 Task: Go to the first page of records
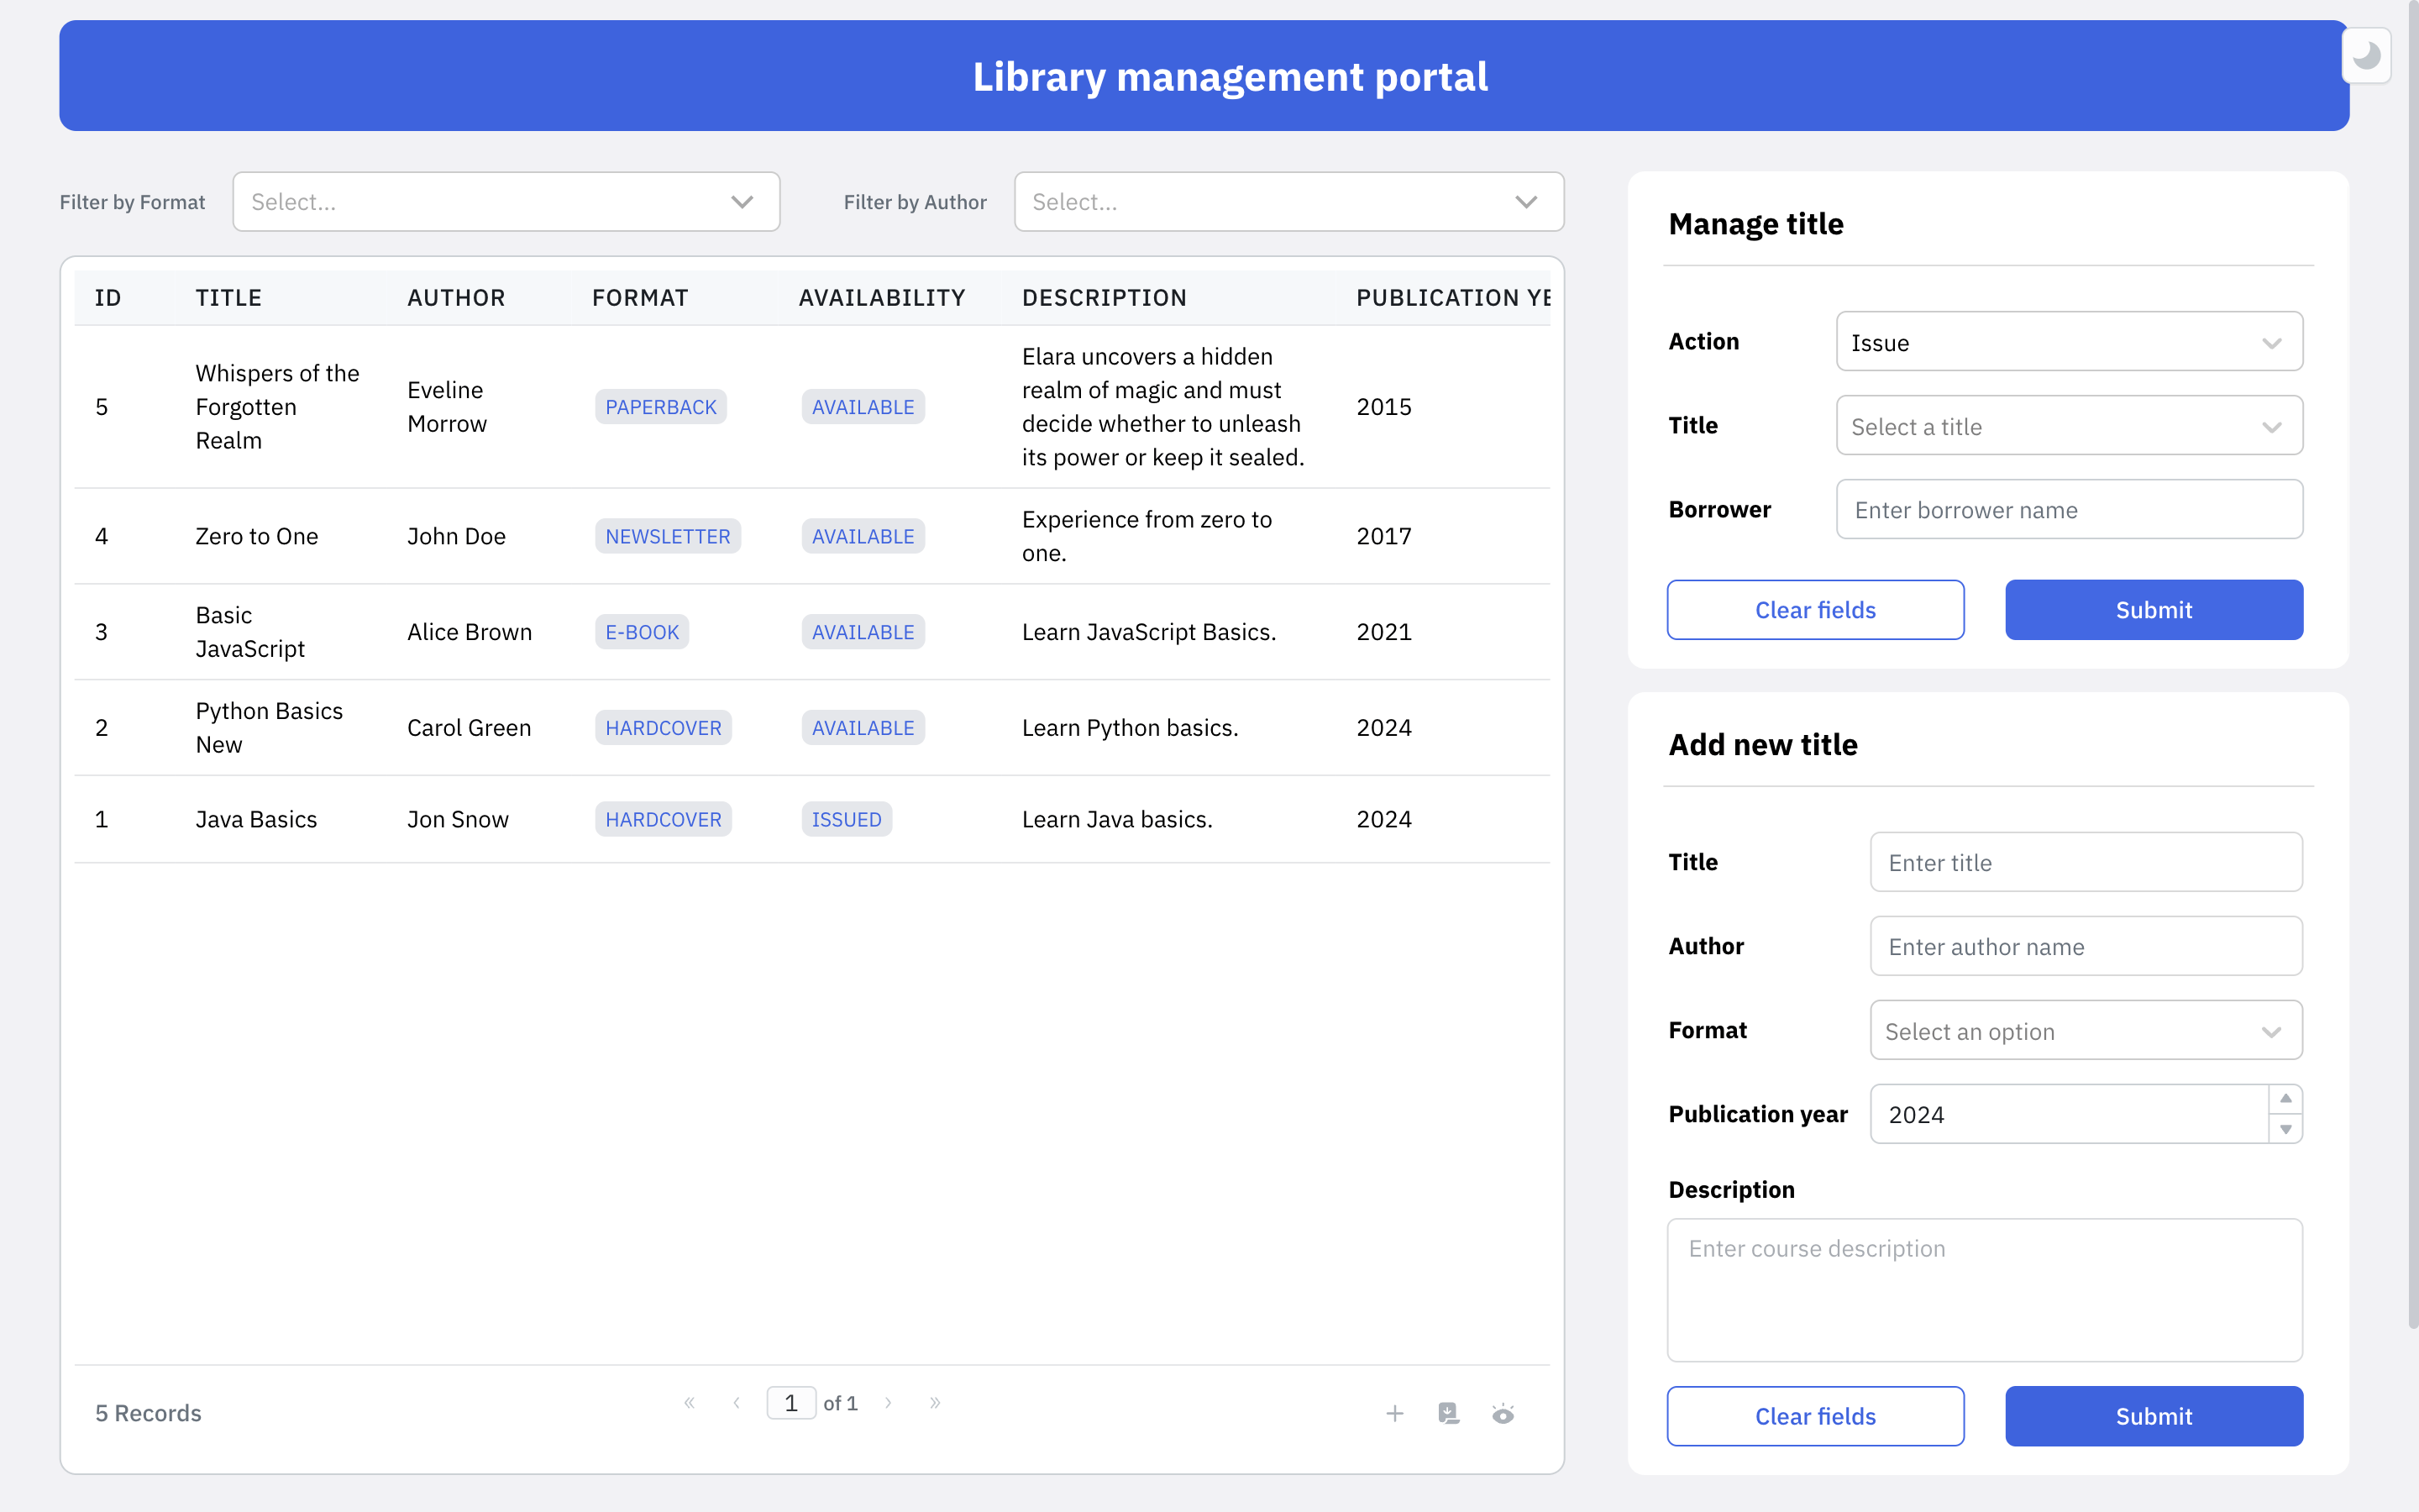pos(689,1403)
